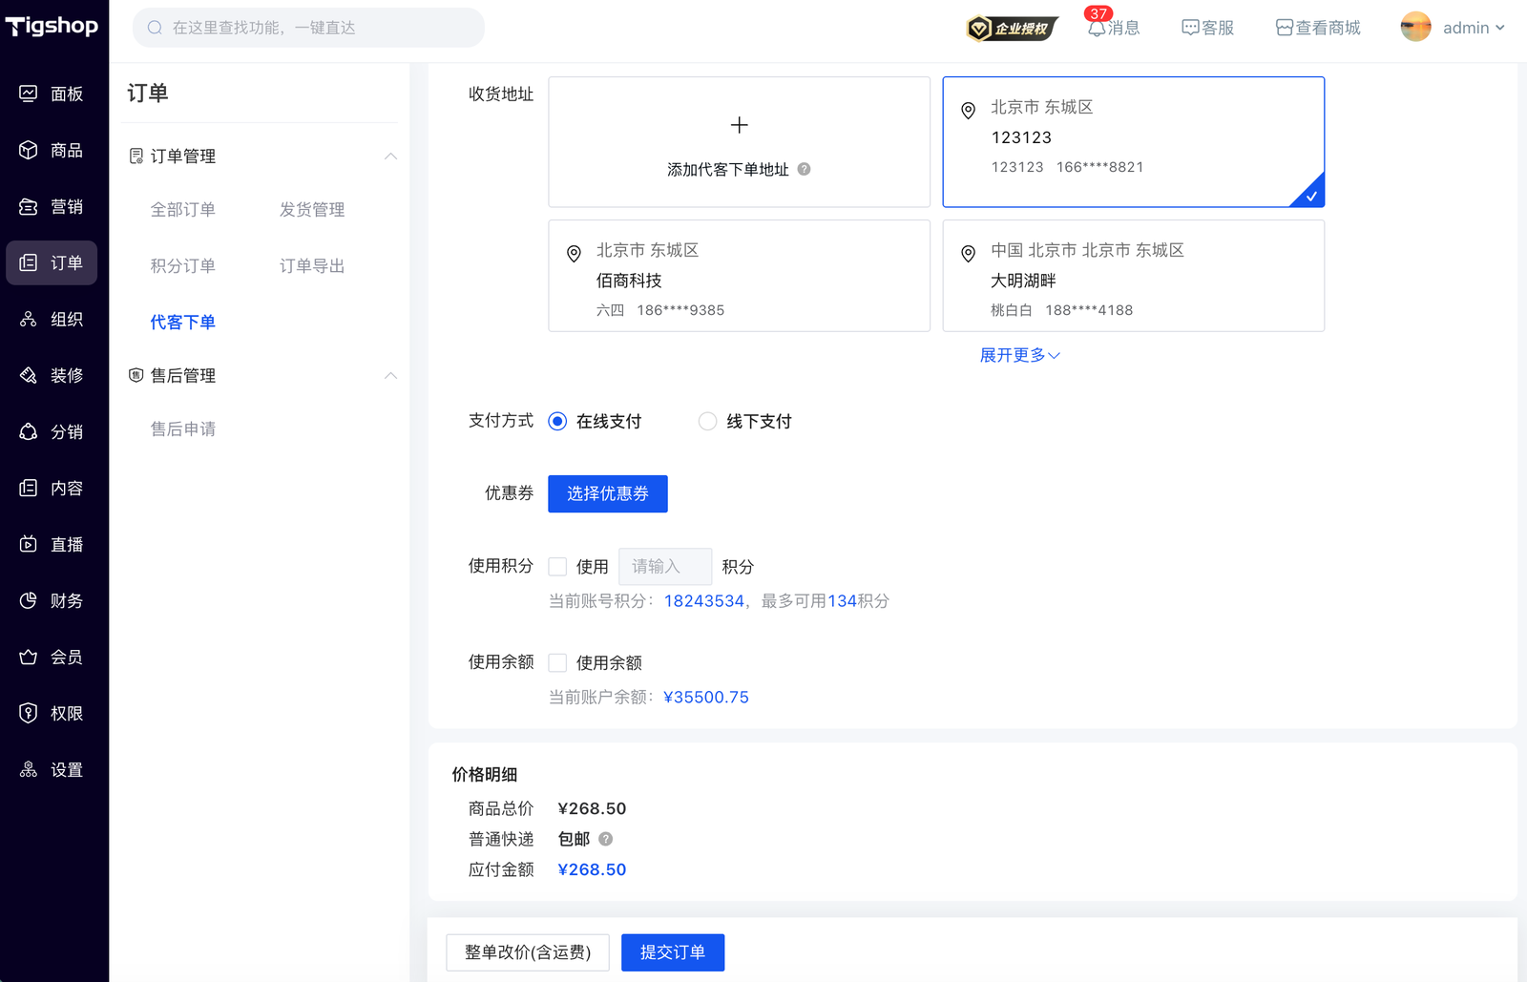Collapse the 订单管理 menu section
Viewport: 1527px width, 982px height.
click(390, 156)
